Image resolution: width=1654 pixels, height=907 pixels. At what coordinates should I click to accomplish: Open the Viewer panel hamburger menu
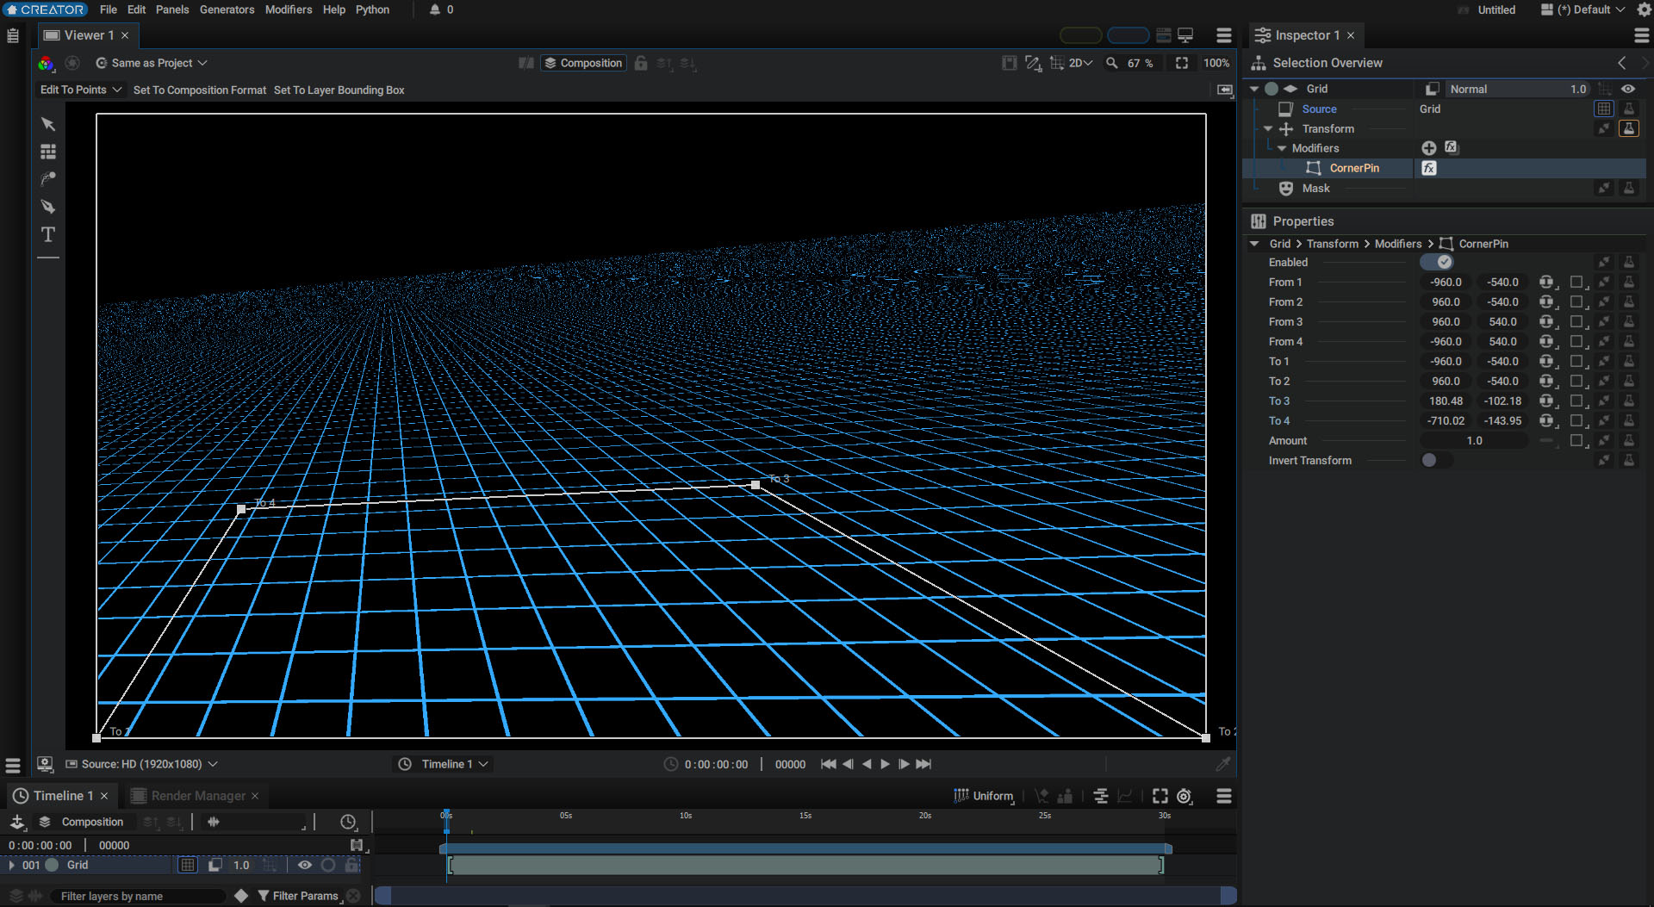tap(1223, 35)
